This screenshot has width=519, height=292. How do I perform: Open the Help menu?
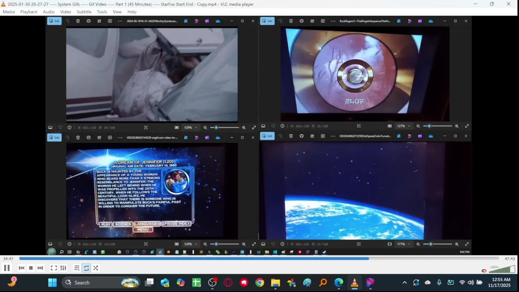(132, 12)
